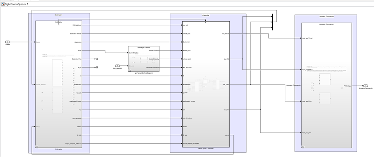Click the desired Acceleration output port label
374x157 pixels.
pyautogui.click(x=153, y=68)
